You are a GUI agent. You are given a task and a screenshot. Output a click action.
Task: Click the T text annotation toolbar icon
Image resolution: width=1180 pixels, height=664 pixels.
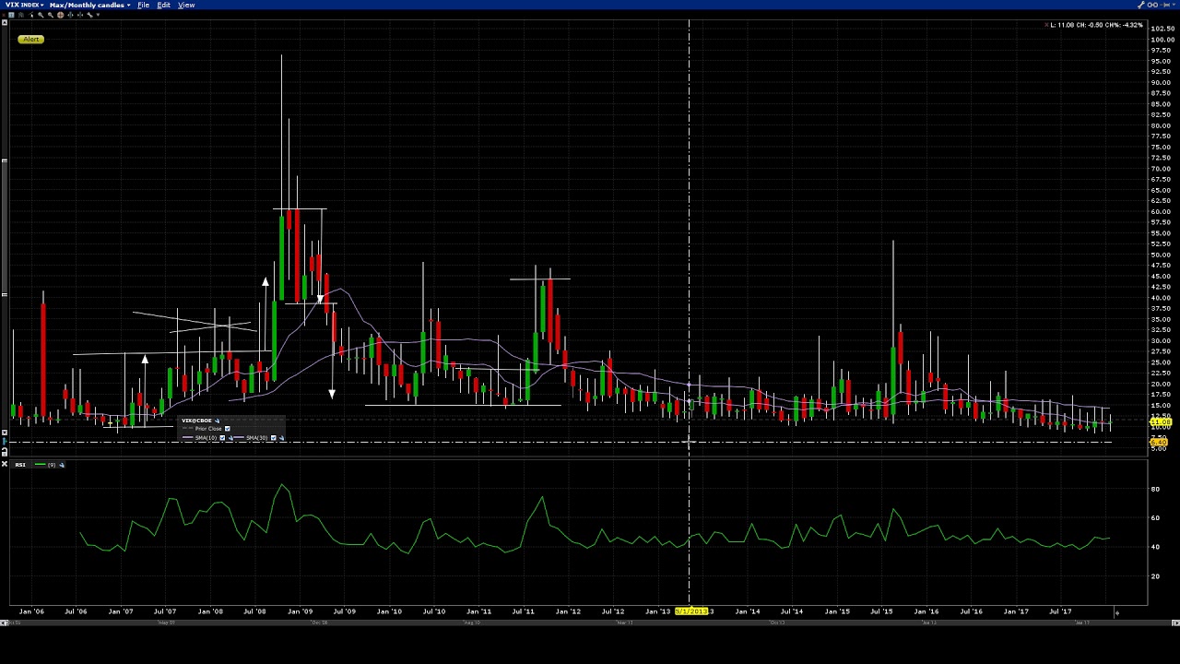tap(11, 15)
